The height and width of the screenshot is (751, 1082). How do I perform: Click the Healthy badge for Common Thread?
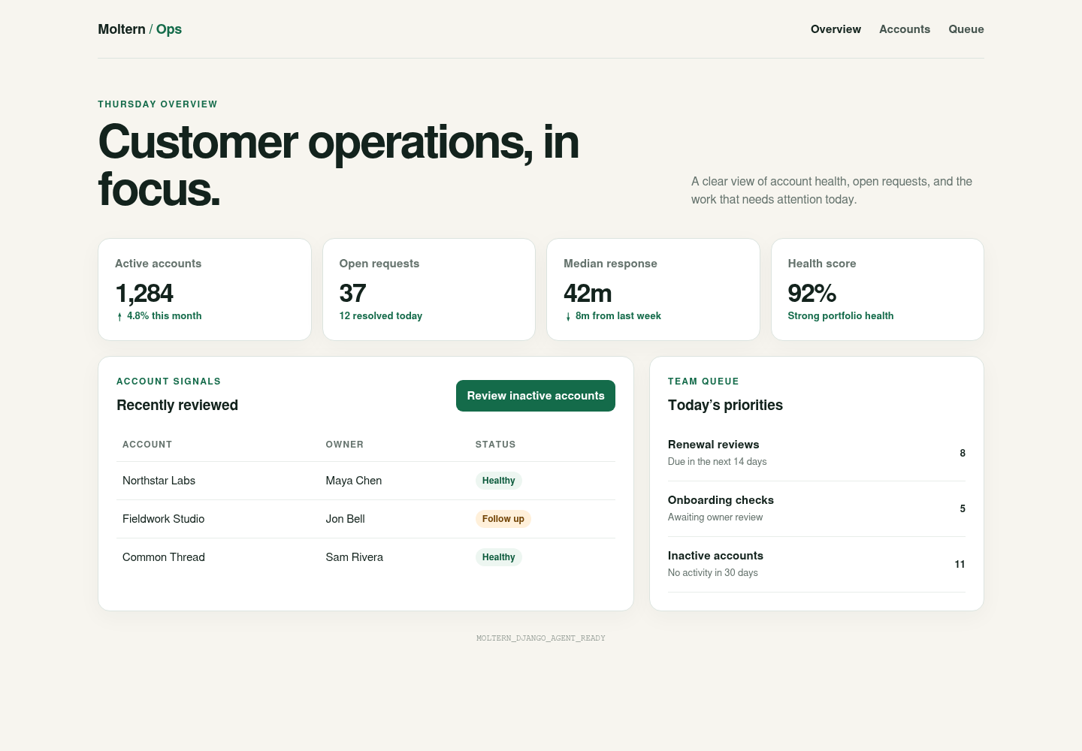[499, 557]
